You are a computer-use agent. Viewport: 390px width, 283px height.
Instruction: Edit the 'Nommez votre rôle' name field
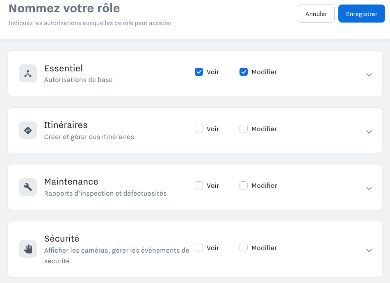point(64,8)
